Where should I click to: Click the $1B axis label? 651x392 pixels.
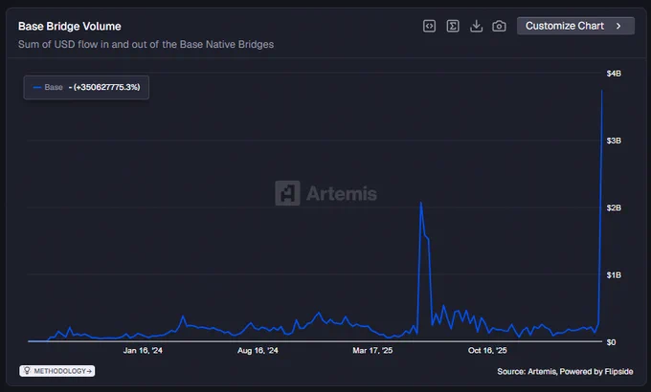(x=614, y=275)
